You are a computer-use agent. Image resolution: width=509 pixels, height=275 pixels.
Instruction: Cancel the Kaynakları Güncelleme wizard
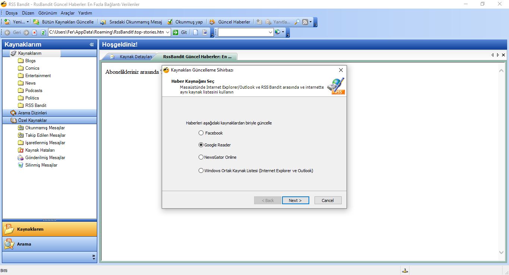328,200
